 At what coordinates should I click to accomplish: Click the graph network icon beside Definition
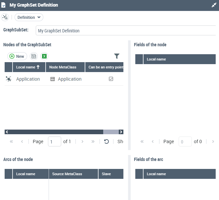pos(5,17)
